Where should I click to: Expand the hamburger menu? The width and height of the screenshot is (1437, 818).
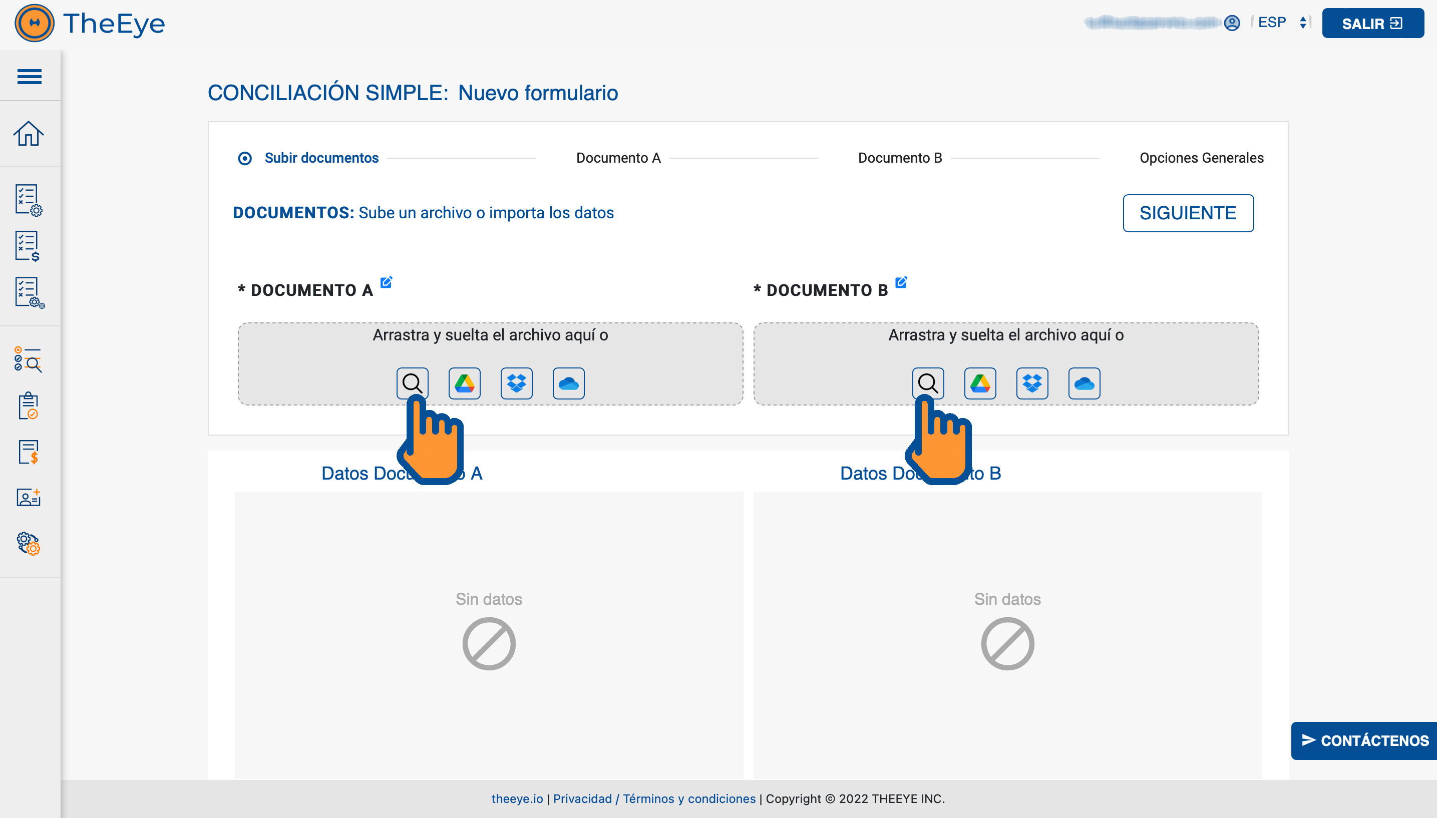point(29,76)
